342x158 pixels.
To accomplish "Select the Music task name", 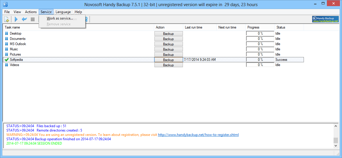I will click(x=14, y=49).
